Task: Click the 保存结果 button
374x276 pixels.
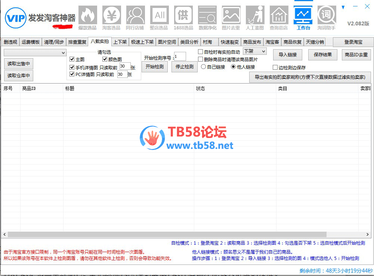Action: click(x=323, y=55)
